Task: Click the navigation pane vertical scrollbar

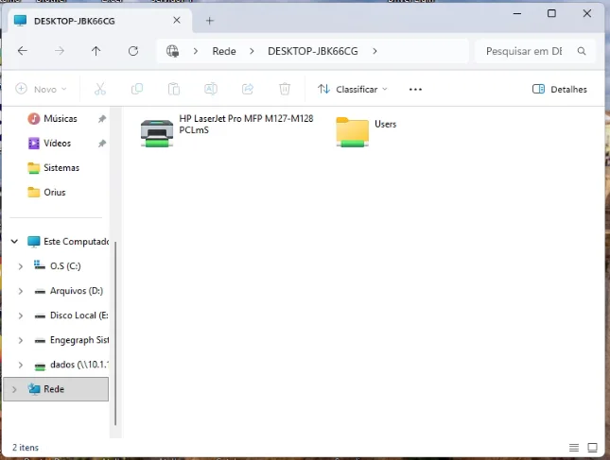Action: click(x=115, y=332)
